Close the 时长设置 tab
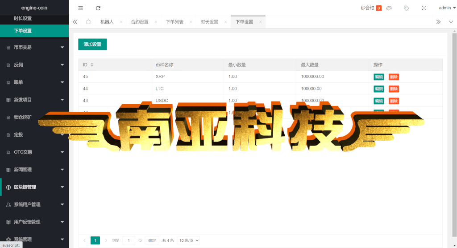457x248 pixels. click(225, 22)
